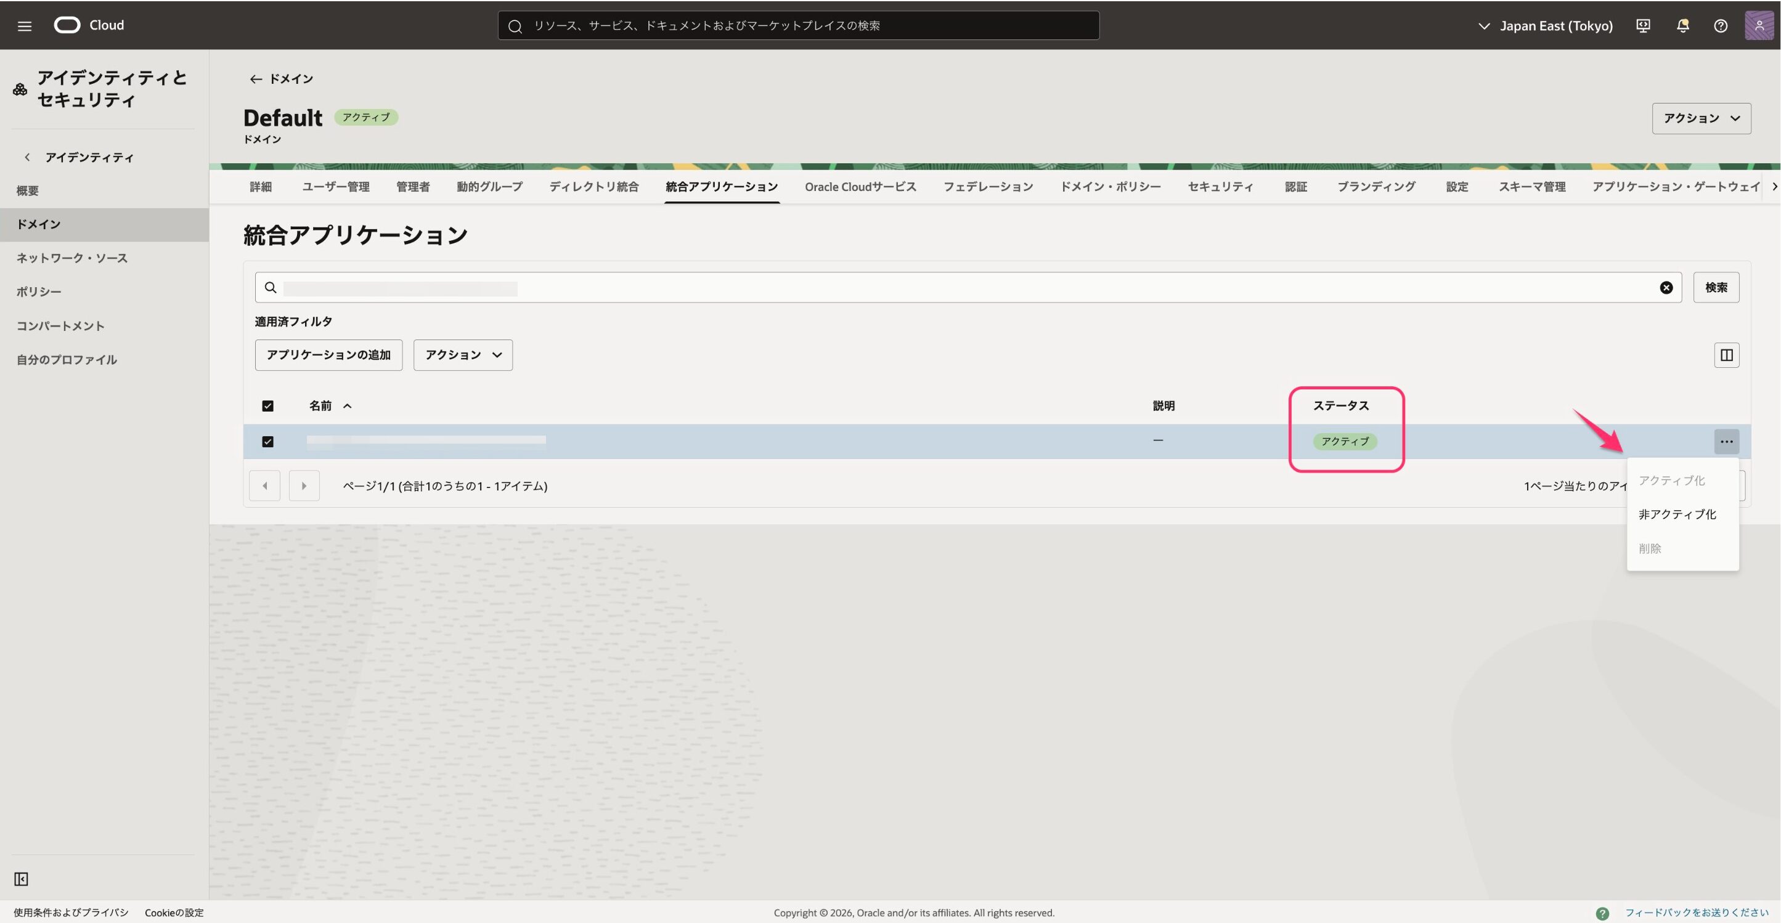Go to the next page with the pagination arrow
The height and width of the screenshot is (923, 1781).
coord(304,486)
